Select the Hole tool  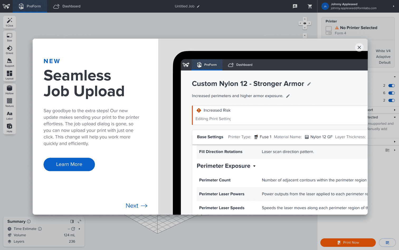9,128
